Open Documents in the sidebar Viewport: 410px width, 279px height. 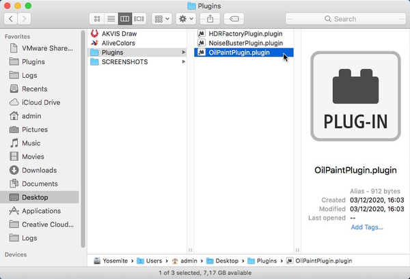(41, 184)
